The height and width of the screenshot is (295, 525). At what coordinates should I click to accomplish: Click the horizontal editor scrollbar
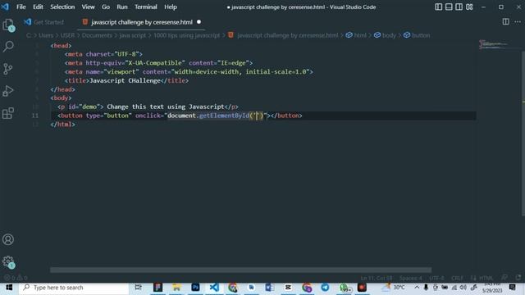pyautogui.click(x=240, y=270)
